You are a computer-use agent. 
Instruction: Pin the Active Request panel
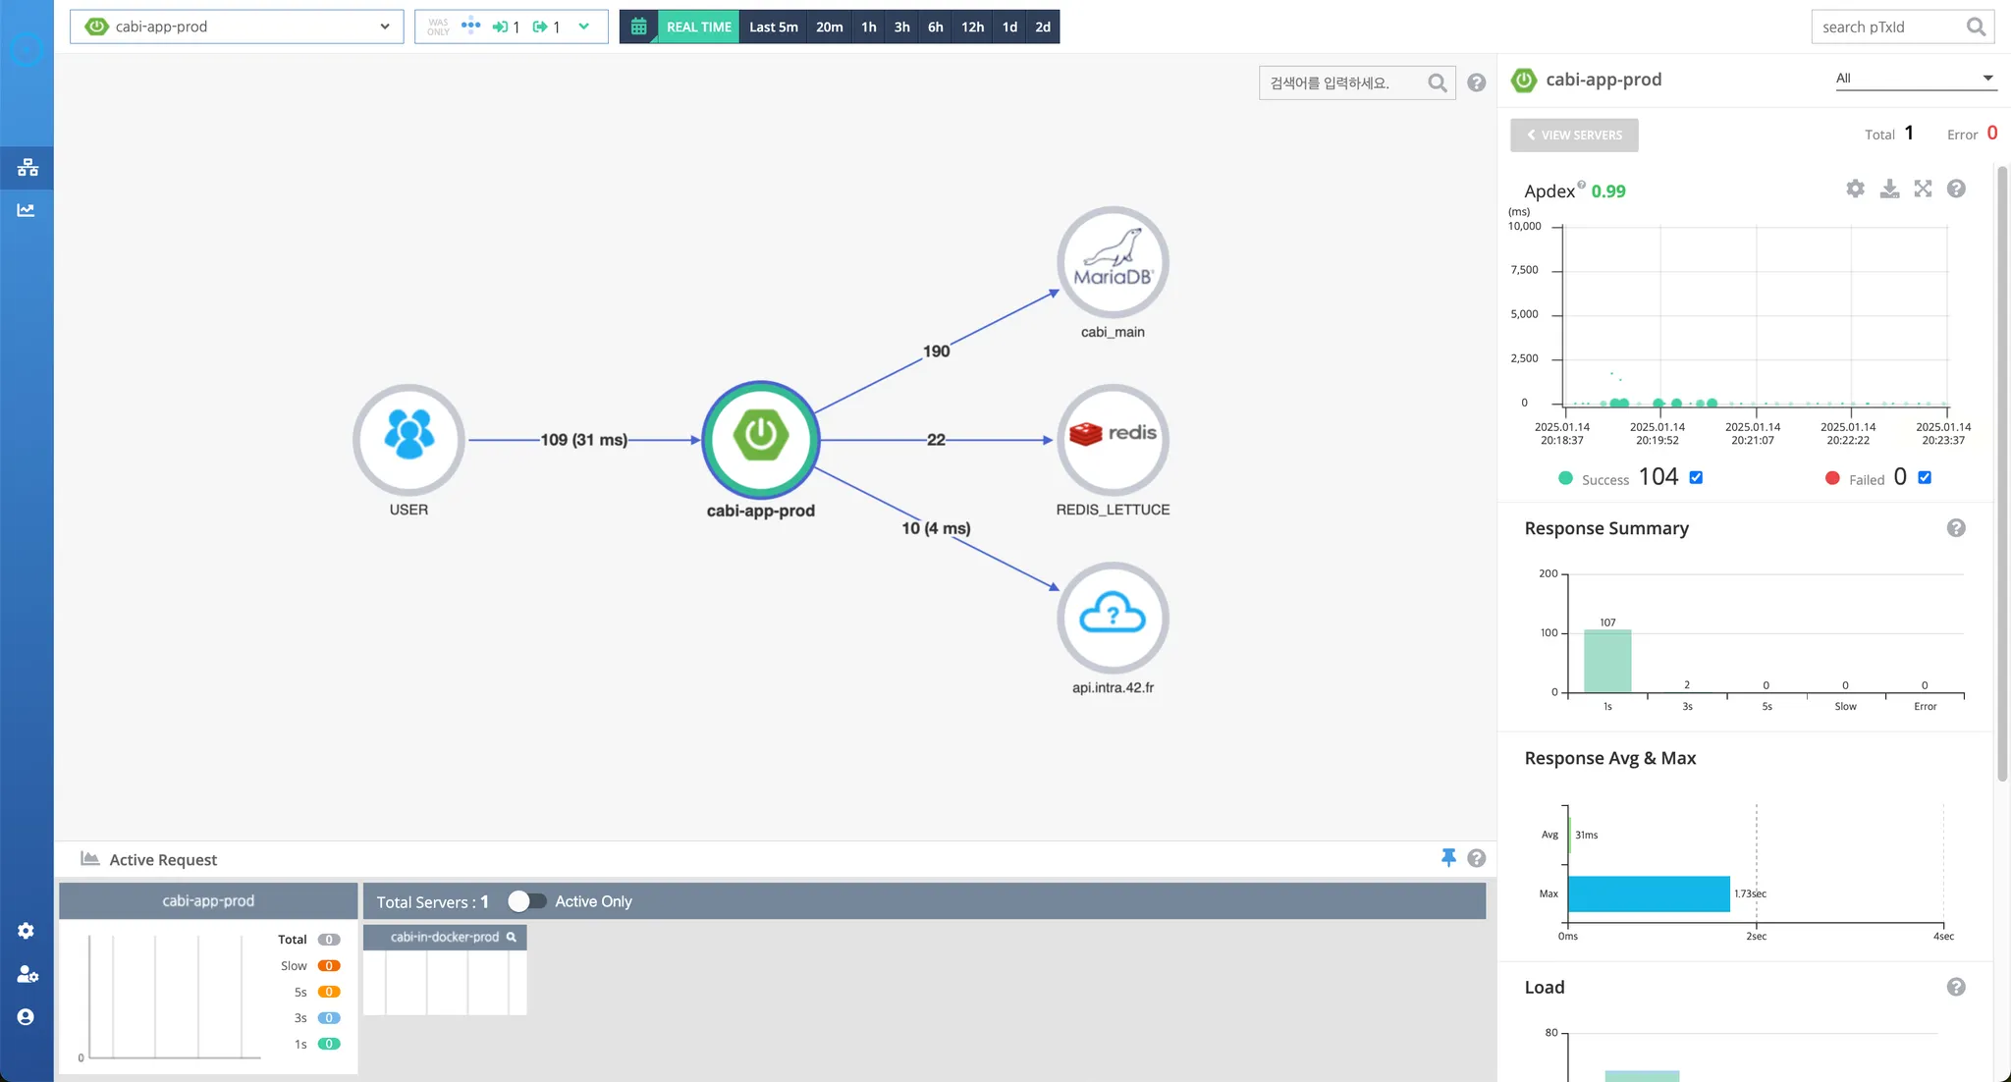coord(1448,858)
